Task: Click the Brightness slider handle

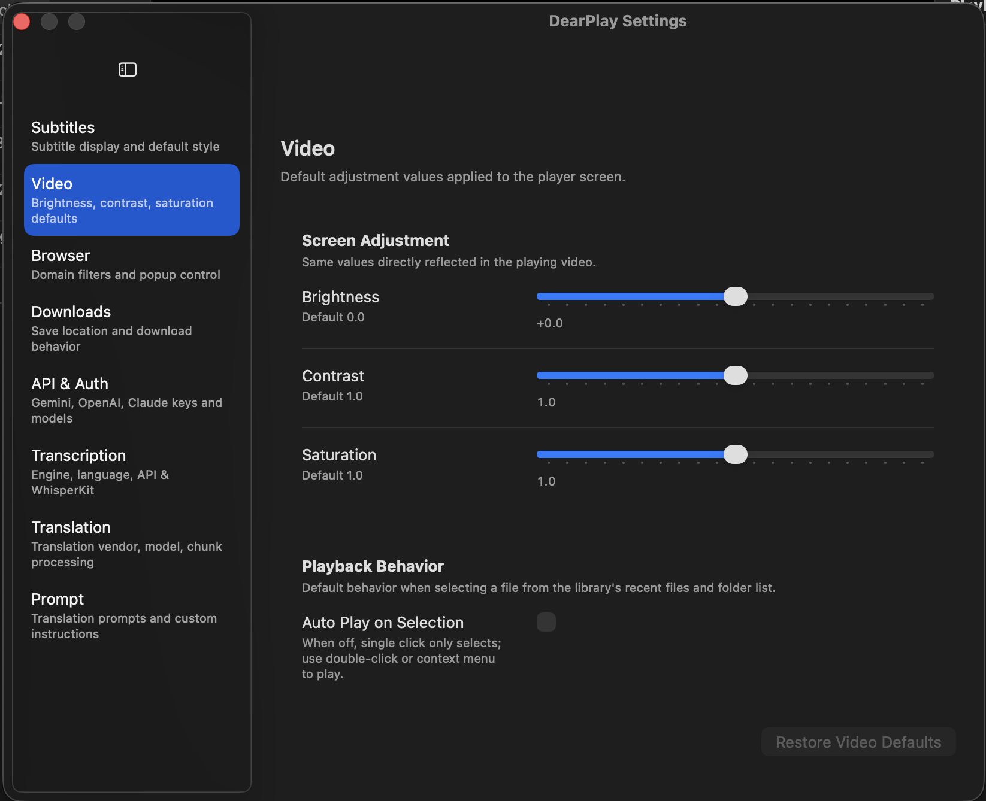Action: 736,296
